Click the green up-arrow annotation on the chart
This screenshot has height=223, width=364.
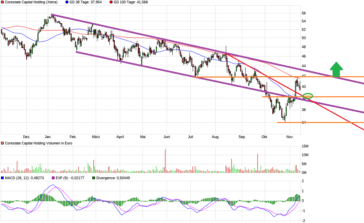[336, 69]
